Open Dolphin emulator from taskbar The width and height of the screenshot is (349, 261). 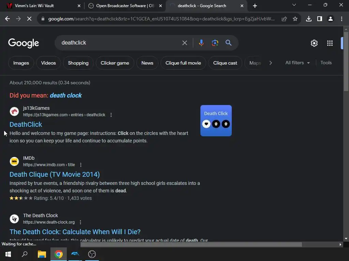click(x=75, y=254)
